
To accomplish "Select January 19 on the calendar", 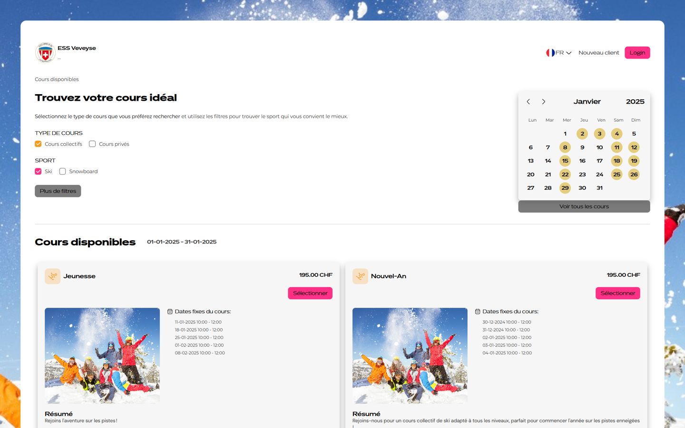I will pos(634,161).
